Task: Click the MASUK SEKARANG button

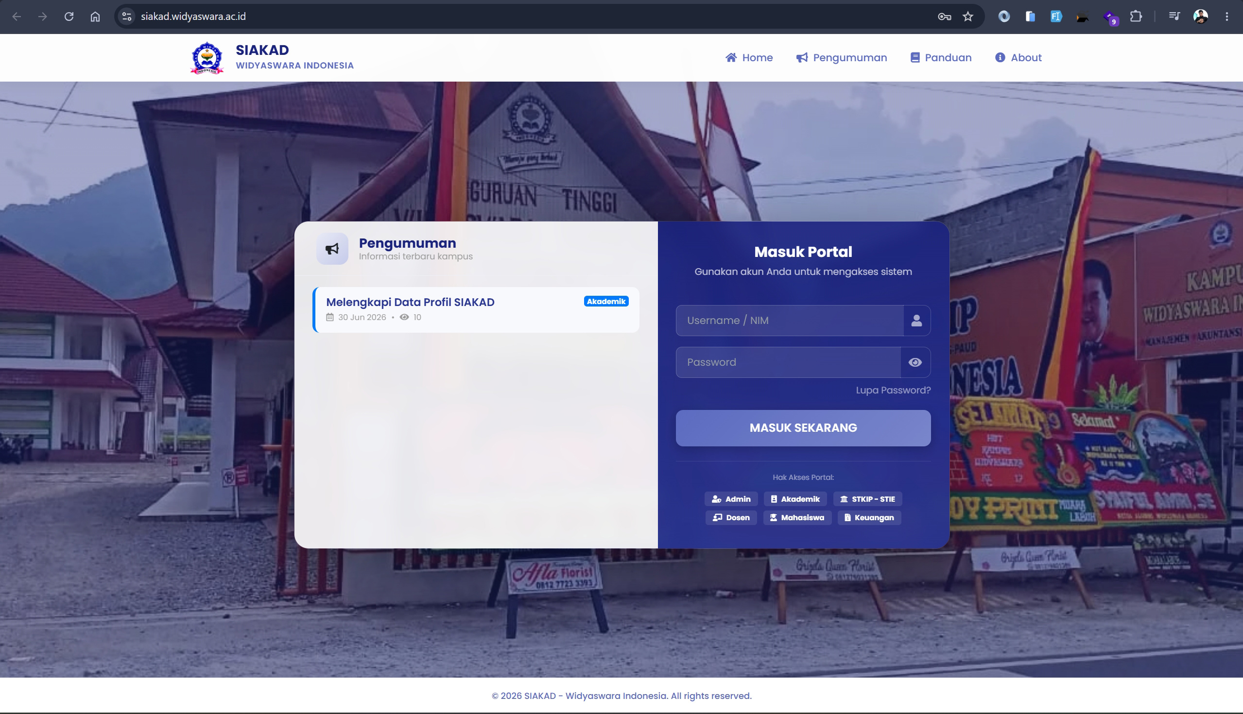Action: (x=803, y=428)
